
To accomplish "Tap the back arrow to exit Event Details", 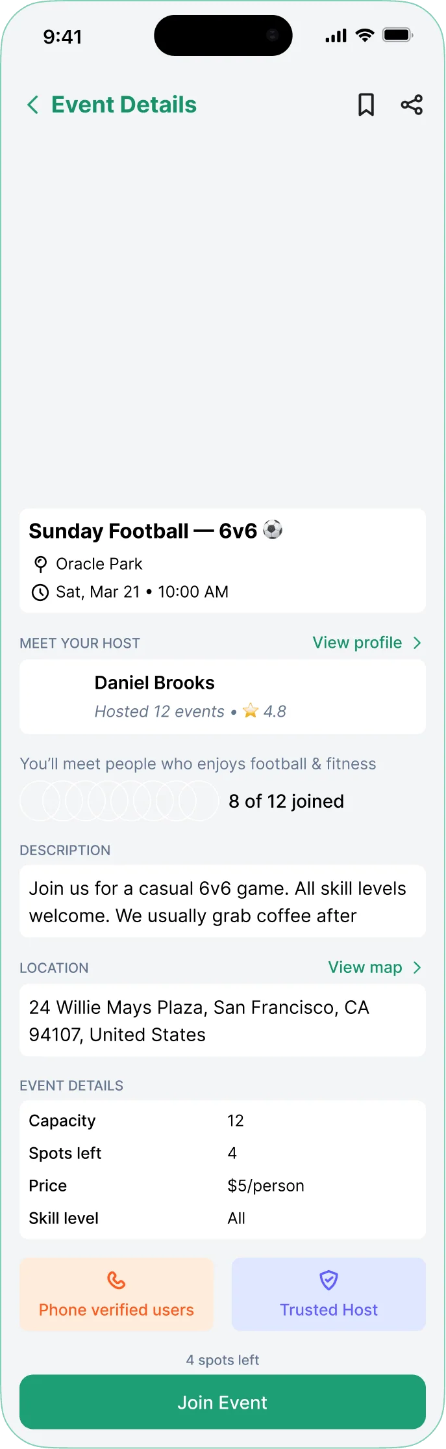I will (x=32, y=104).
